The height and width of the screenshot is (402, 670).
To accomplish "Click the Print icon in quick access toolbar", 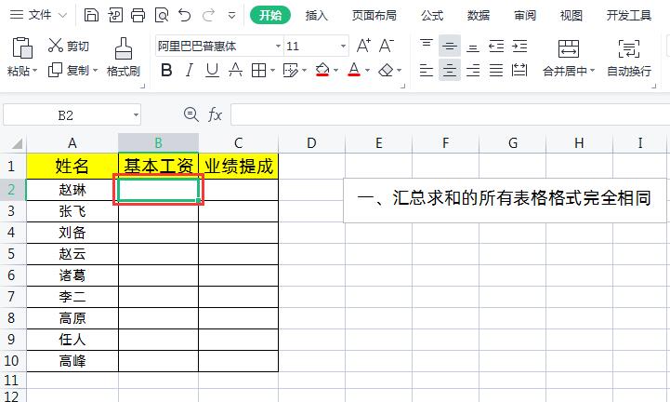I will point(138,16).
